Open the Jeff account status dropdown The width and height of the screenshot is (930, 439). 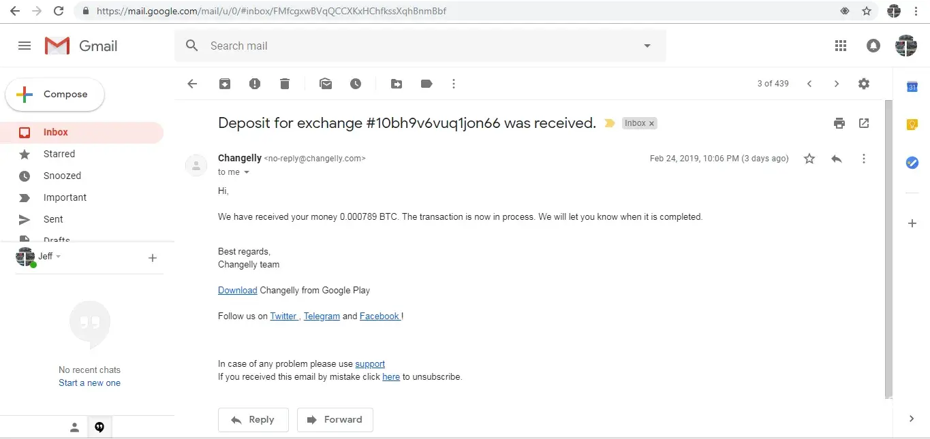click(59, 257)
